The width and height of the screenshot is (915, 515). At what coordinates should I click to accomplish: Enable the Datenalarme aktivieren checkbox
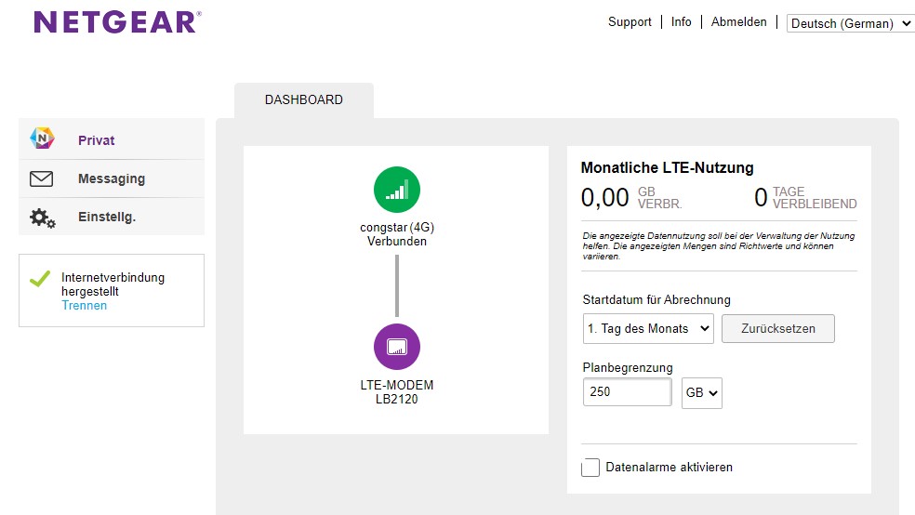coord(590,468)
